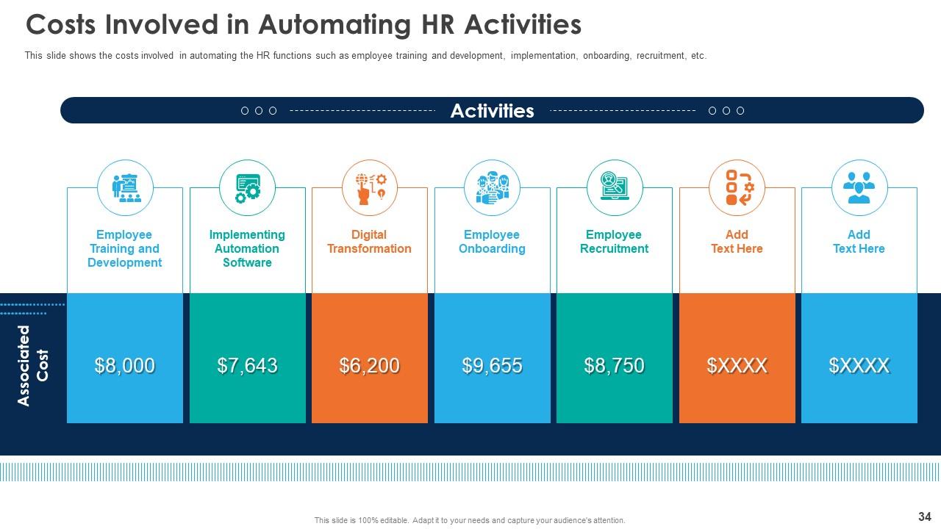Click the Employee Training presentation icon
Viewport: 941px width, 529px height.
[x=125, y=187]
